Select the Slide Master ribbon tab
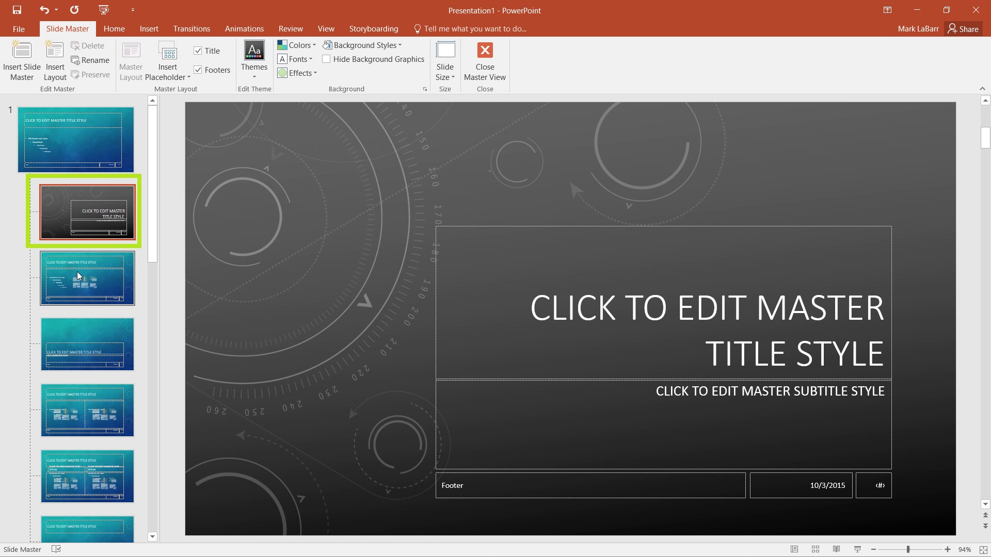The image size is (991, 557). tap(68, 28)
